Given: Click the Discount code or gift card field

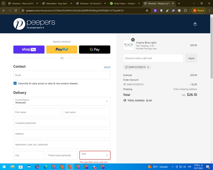Looking at the screenshot, I should pyautogui.click(x=153, y=58).
